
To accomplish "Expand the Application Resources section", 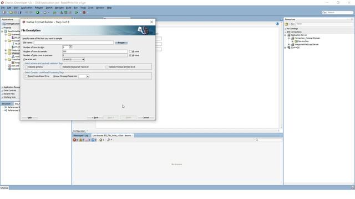I will pyautogui.click(x=2, y=87).
